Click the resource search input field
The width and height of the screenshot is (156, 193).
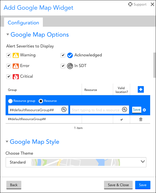(99, 109)
